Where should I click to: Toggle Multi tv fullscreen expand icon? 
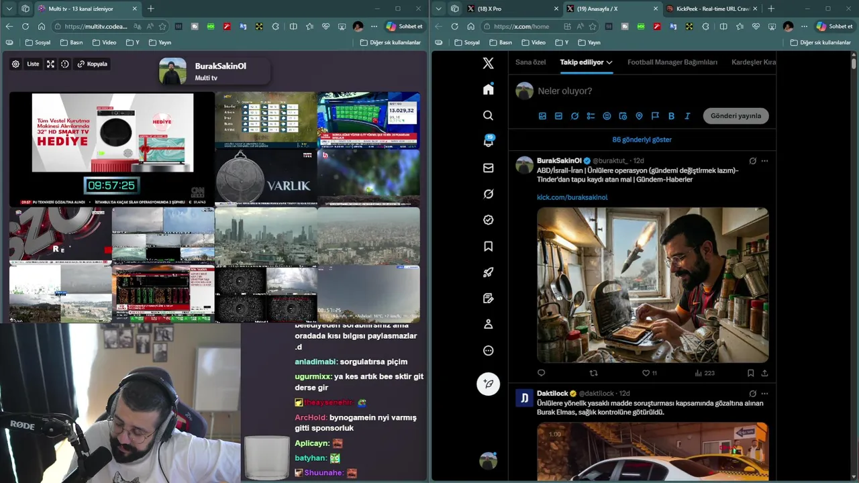point(50,64)
